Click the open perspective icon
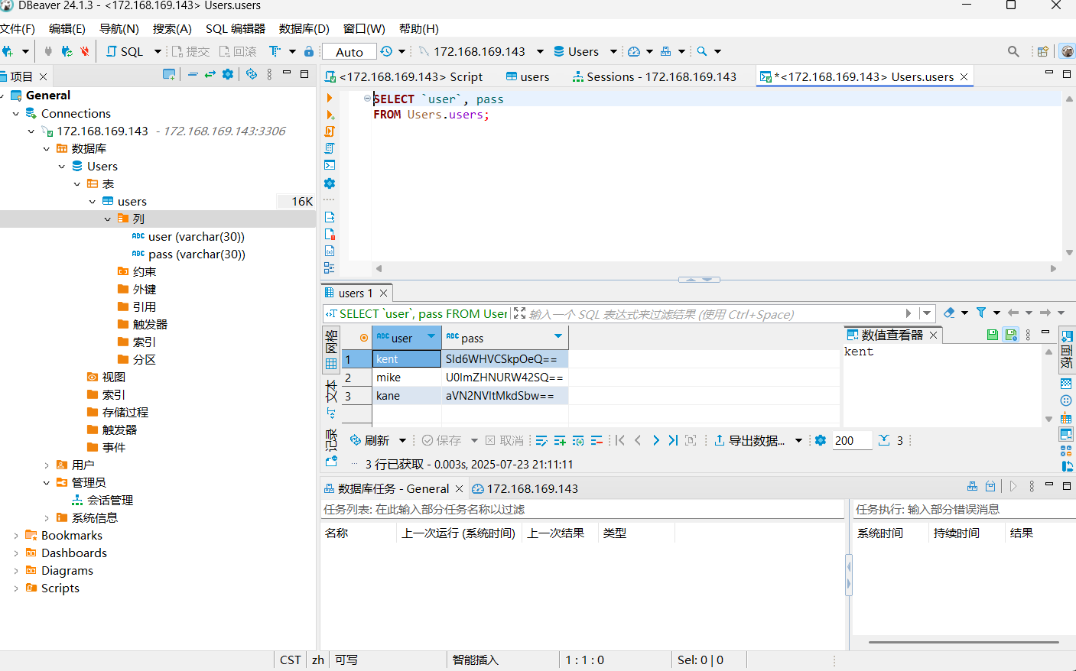 1042,51
